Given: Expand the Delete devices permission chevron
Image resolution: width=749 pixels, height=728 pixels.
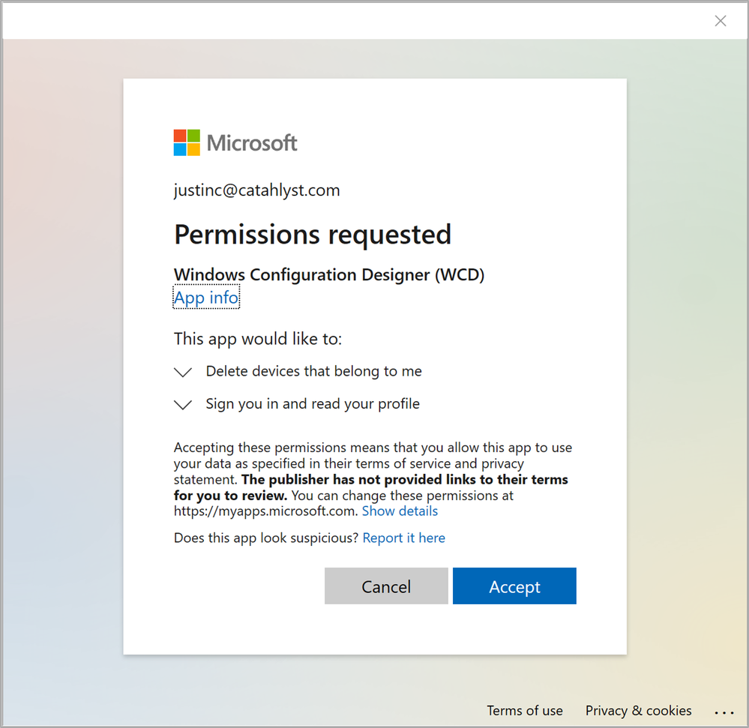Looking at the screenshot, I should (x=183, y=372).
